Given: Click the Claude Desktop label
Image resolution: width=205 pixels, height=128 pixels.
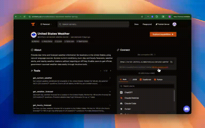Looking at the screenshot, I should tap(132, 98).
